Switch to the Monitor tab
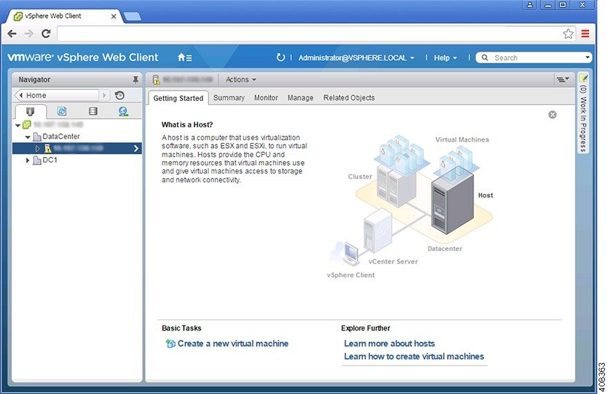Screen dimensions: 607x394 [266, 98]
